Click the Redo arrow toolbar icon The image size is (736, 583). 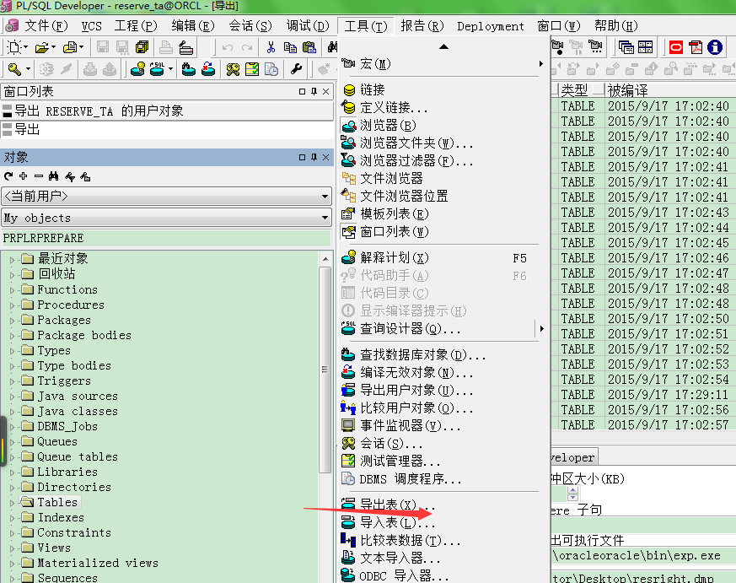(x=247, y=47)
